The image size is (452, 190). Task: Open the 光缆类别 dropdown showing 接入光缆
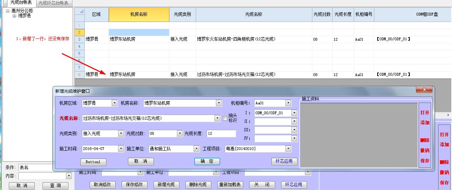(121, 133)
